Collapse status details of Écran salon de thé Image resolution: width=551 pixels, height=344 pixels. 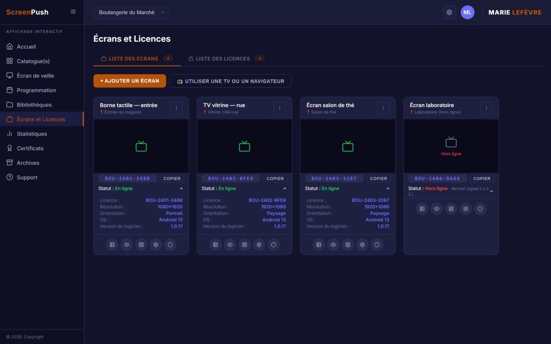[x=388, y=189]
